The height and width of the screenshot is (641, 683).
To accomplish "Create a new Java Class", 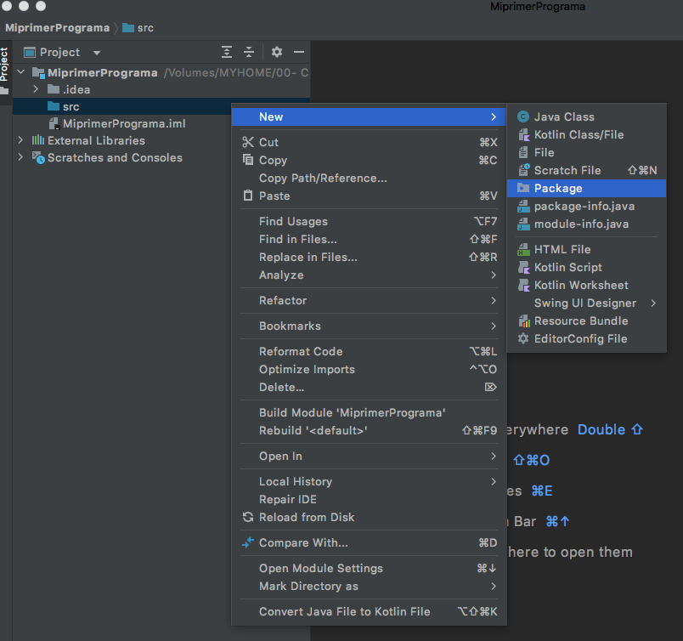I will [587, 116].
